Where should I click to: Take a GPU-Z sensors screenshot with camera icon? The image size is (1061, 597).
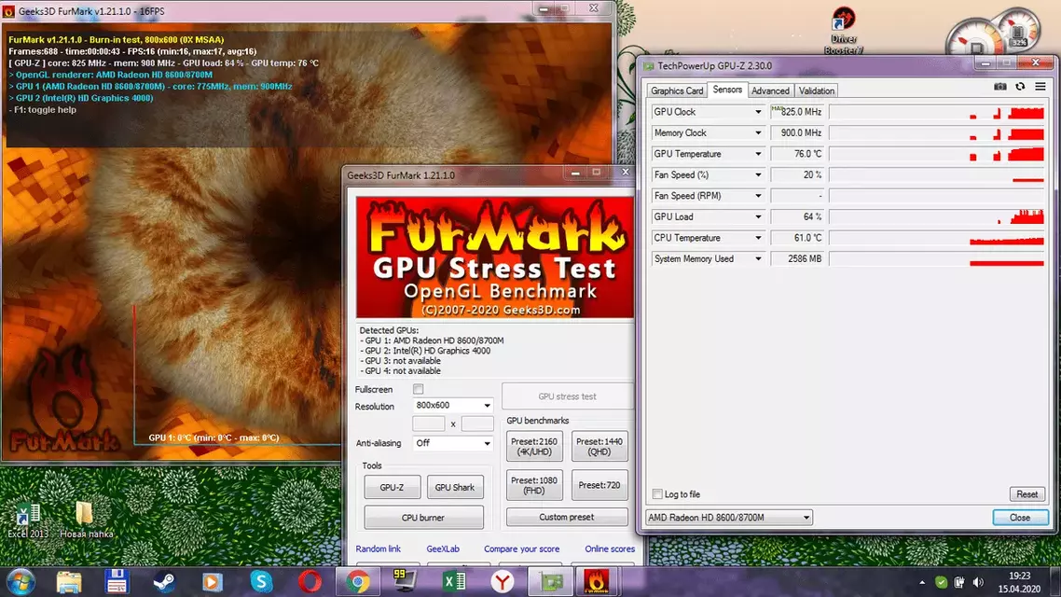[999, 87]
